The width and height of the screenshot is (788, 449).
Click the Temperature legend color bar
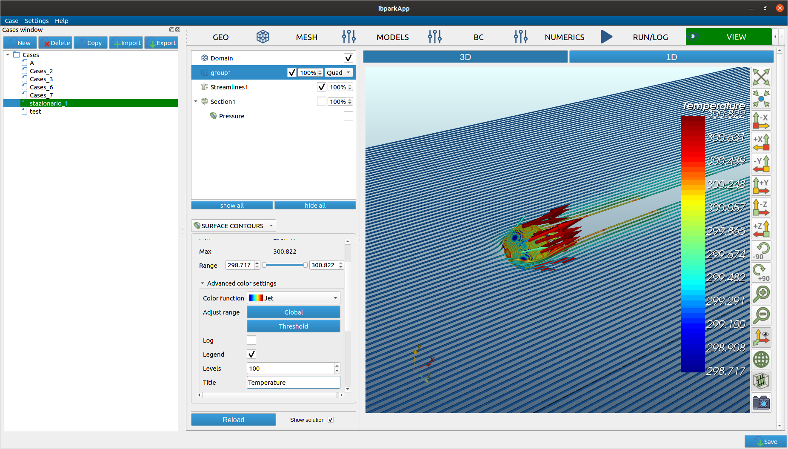point(693,244)
